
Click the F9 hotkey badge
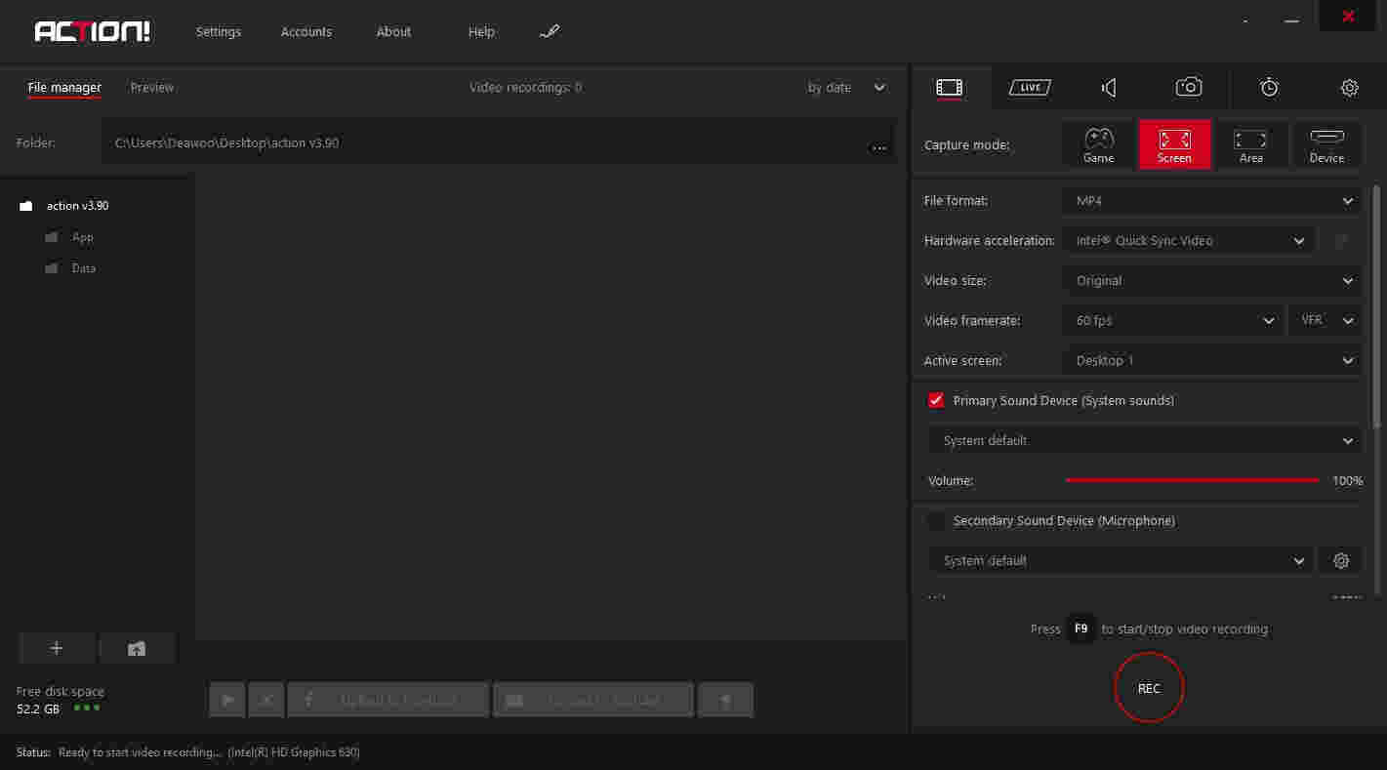click(x=1081, y=629)
